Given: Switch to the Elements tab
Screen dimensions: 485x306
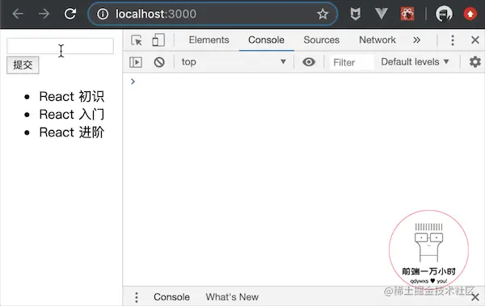Looking at the screenshot, I should (209, 40).
